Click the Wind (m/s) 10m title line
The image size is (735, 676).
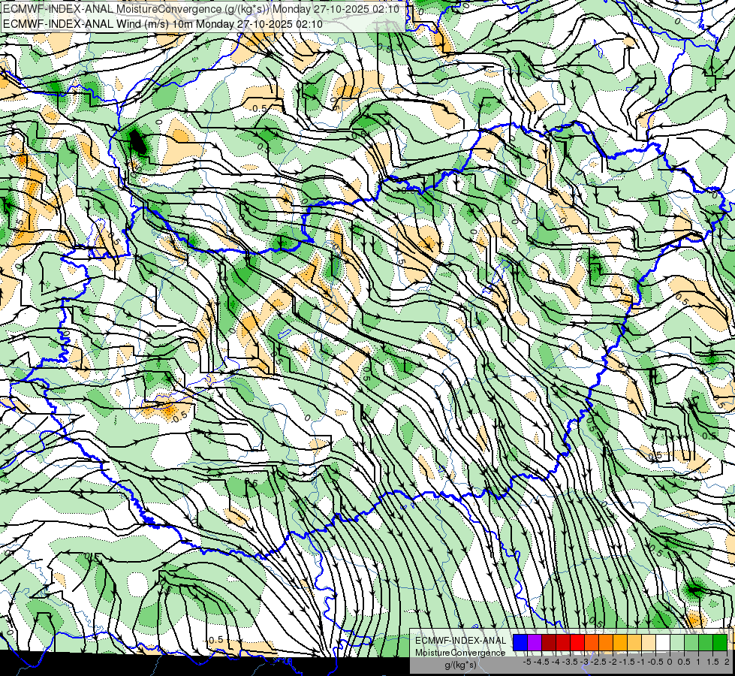(x=163, y=23)
